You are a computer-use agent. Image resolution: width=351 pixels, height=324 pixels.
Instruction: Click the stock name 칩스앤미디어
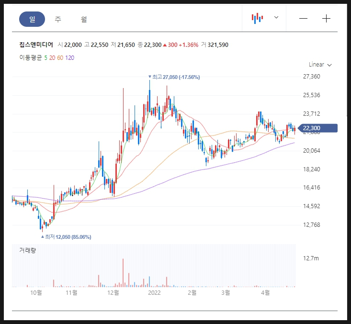(x=36, y=45)
